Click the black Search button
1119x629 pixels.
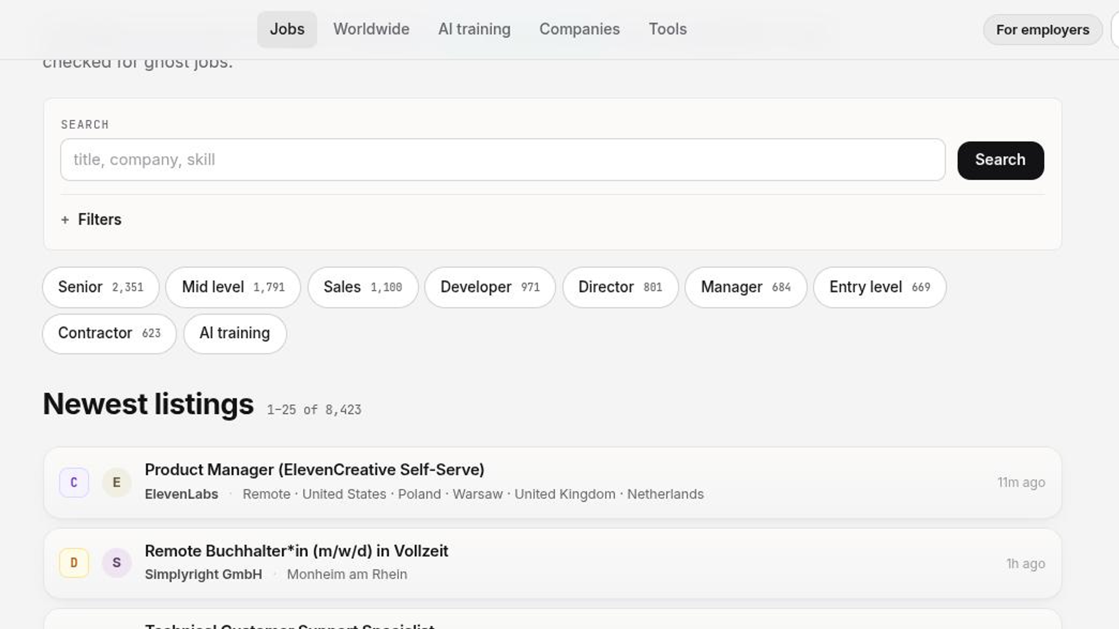1000,160
